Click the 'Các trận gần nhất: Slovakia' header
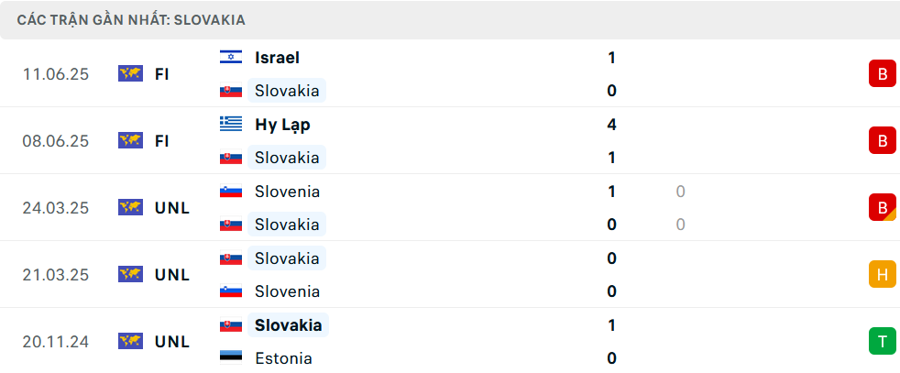The height and width of the screenshot is (373, 900). pos(131,19)
